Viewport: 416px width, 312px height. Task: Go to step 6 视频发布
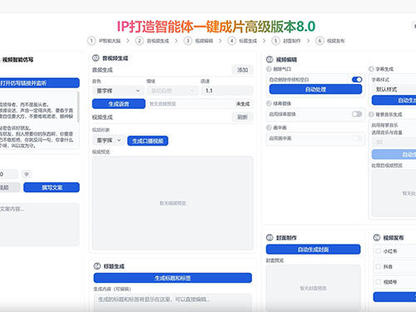pyautogui.click(x=330, y=41)
